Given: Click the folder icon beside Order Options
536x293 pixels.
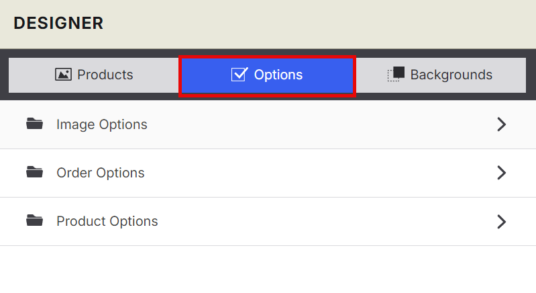Looking at the screenshot, I should click(x=34, y=172).
